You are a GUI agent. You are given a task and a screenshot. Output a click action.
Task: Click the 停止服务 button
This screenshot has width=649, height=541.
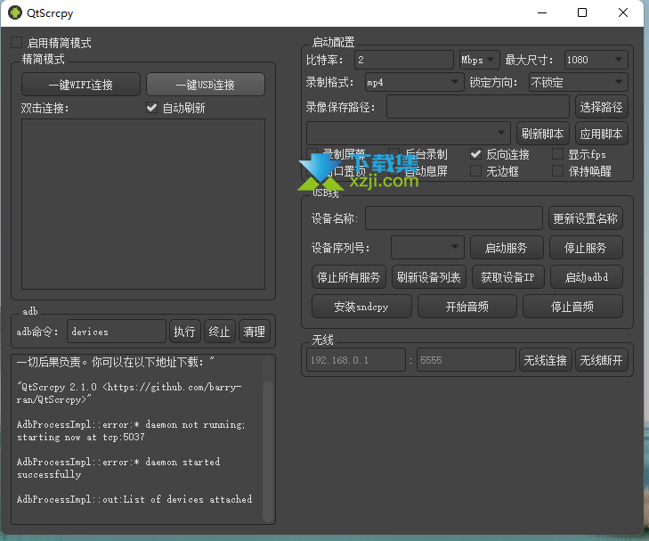pos(586,247)
